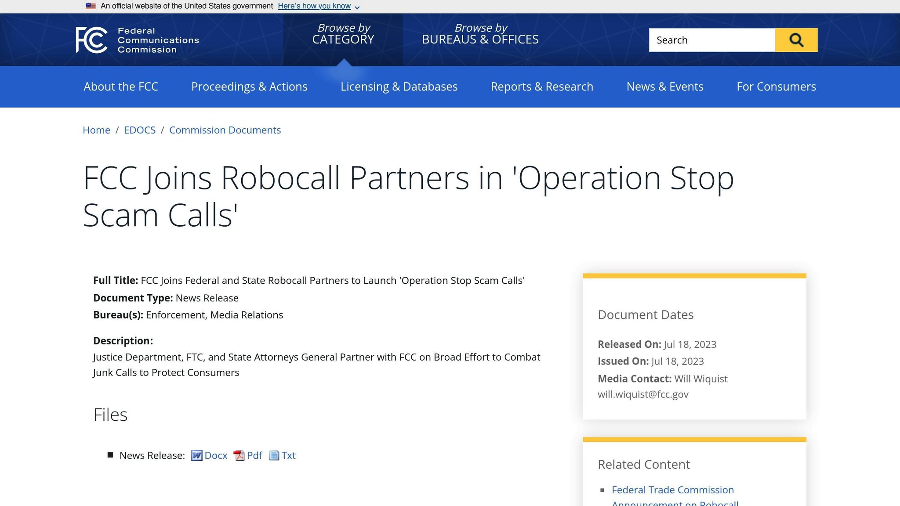Image resolution: width=900 pixels, height=506 pixels.
Task: Click the PDF icon beside Pdf
Action: pos(239,455)
